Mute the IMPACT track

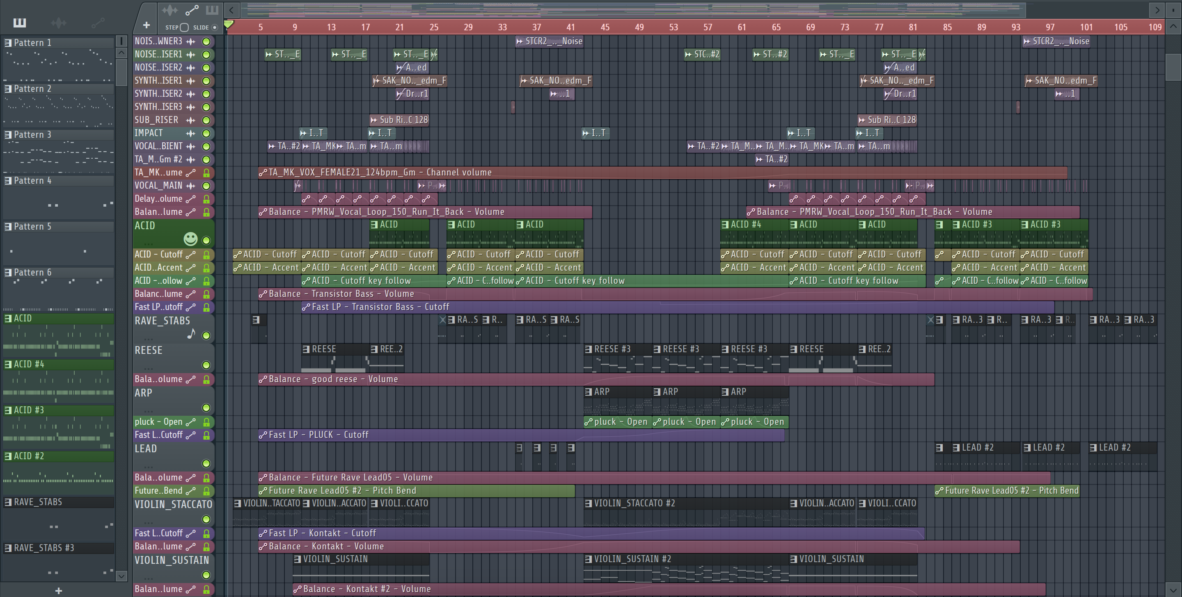tap(206, 133)
